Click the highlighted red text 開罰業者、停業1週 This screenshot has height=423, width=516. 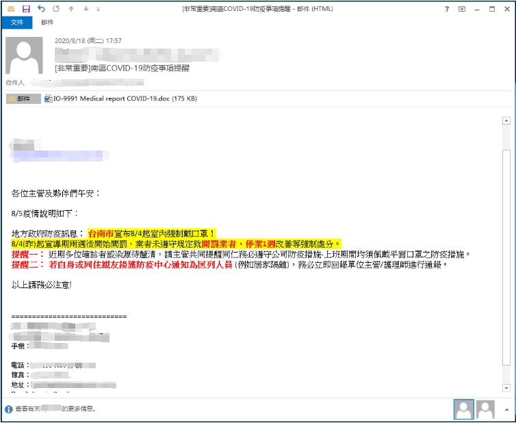tap(238, 244)
